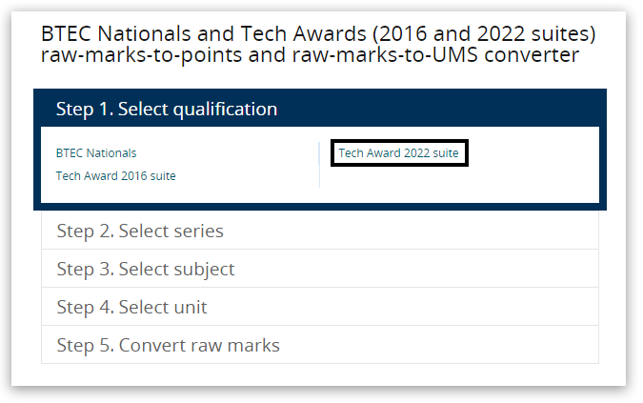Select the BTEC Nationals qualification link
This screenshot has width=643, height=403.
96,152
